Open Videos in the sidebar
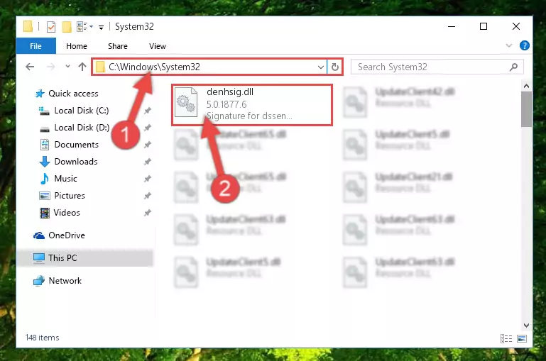The height and width of the screenshot is (361, 546). 67,213
